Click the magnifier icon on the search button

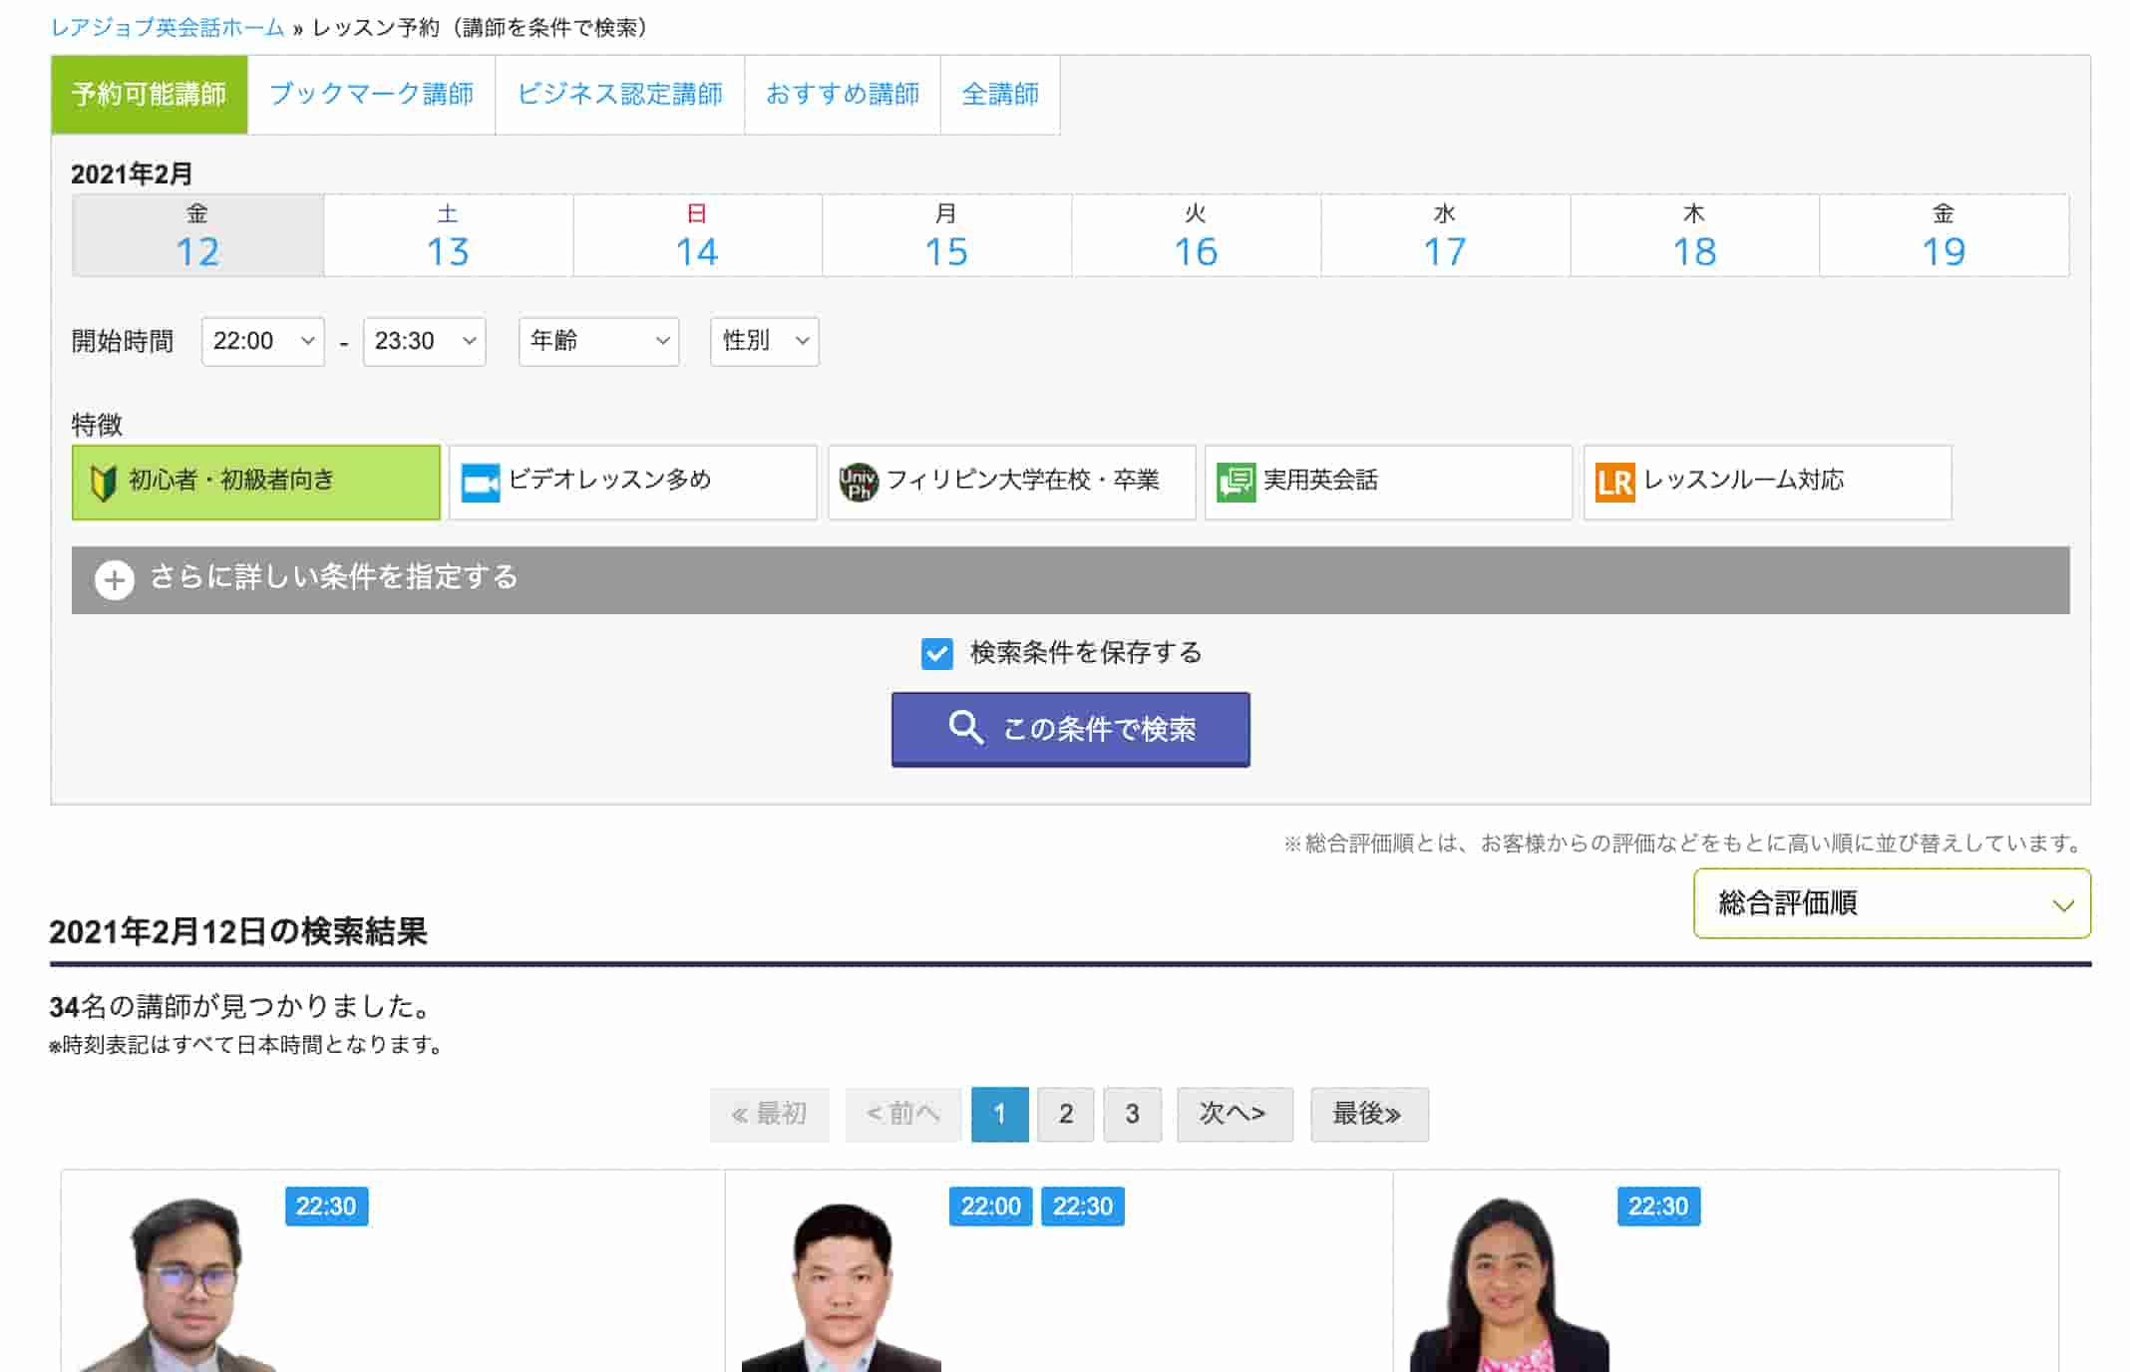(964, 728)
